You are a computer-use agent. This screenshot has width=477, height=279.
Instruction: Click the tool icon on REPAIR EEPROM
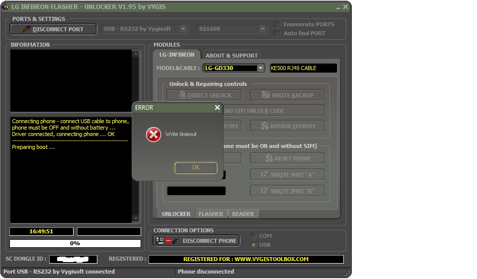click(x=264, y=126)
